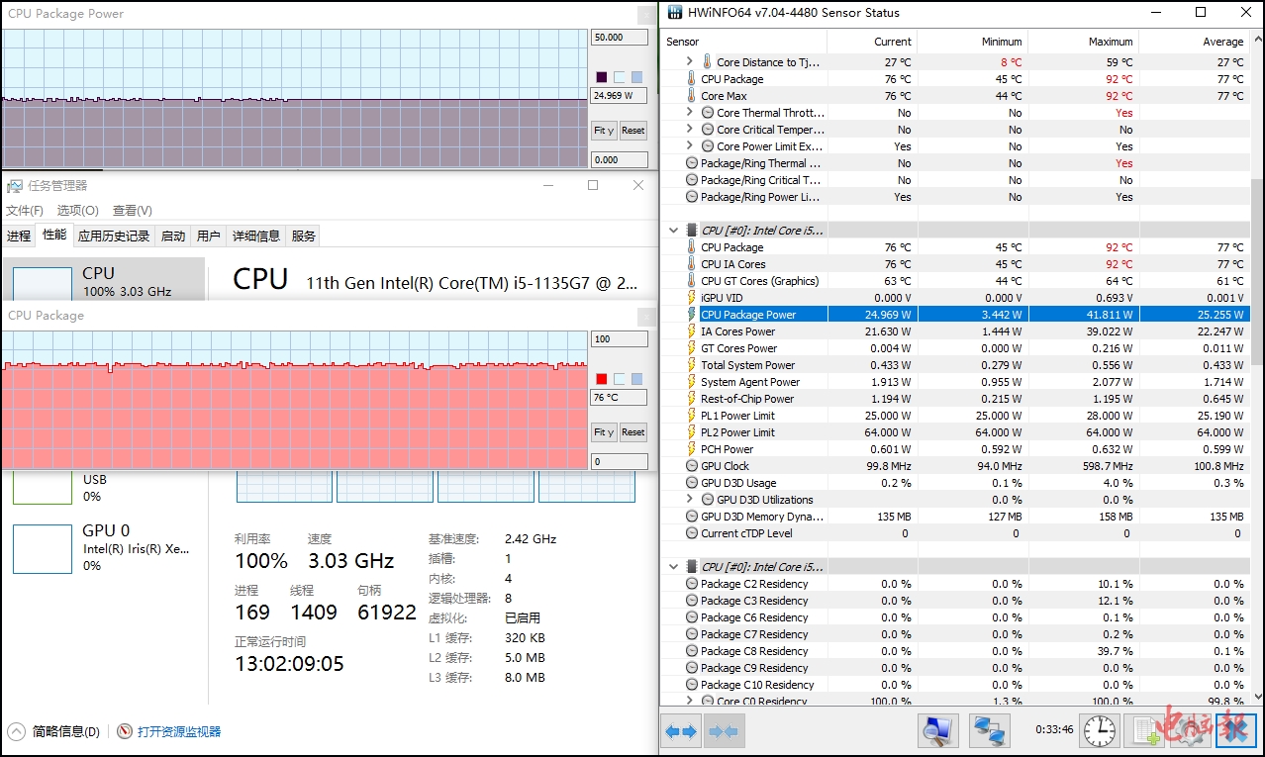Click the Resource Monitor gauge icon

(x=125, y=732)
